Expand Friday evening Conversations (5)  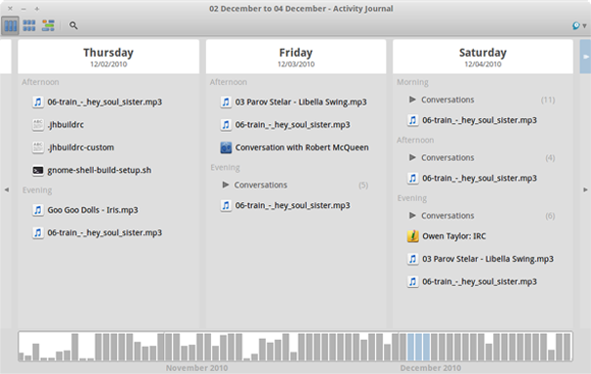[226, 185]
